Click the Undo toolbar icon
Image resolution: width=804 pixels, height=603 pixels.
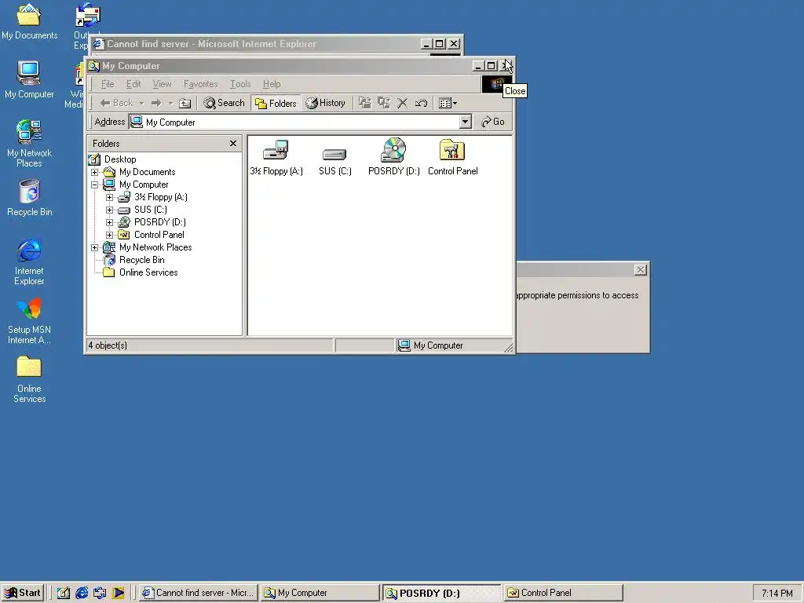click(x=421, y=103)
